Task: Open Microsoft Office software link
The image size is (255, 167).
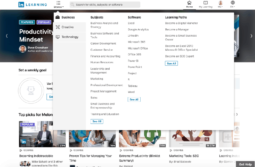Action: 138,48
